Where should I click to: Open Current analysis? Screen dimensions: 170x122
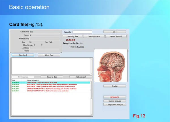pos(114,101)
